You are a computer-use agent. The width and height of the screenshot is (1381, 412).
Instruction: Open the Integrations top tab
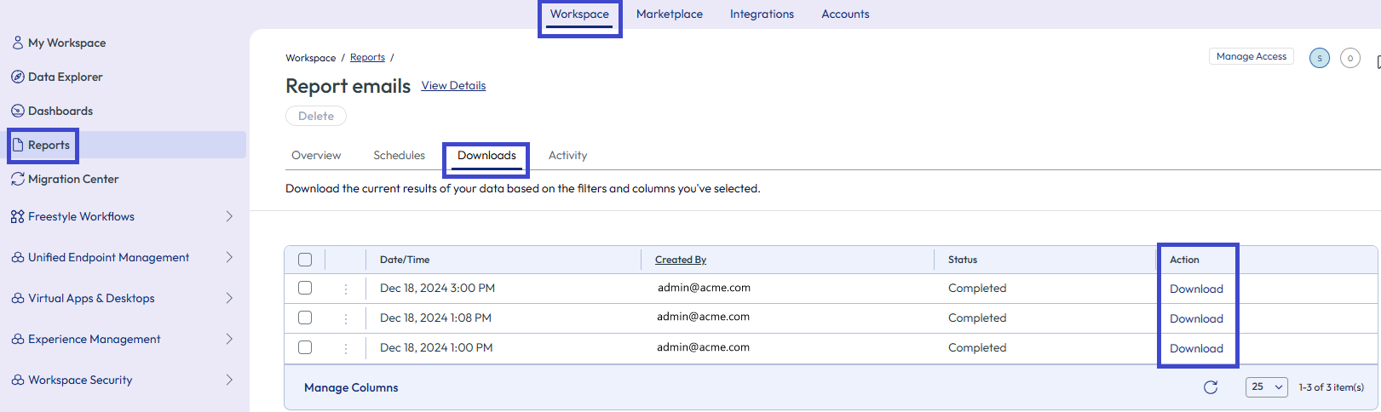(762, 14)
